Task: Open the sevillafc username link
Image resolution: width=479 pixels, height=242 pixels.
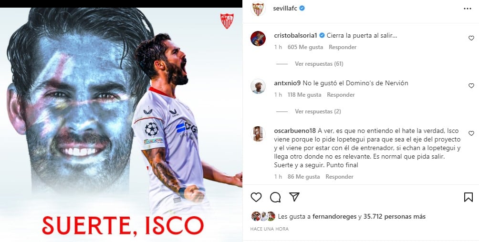Action: point(286,9)
